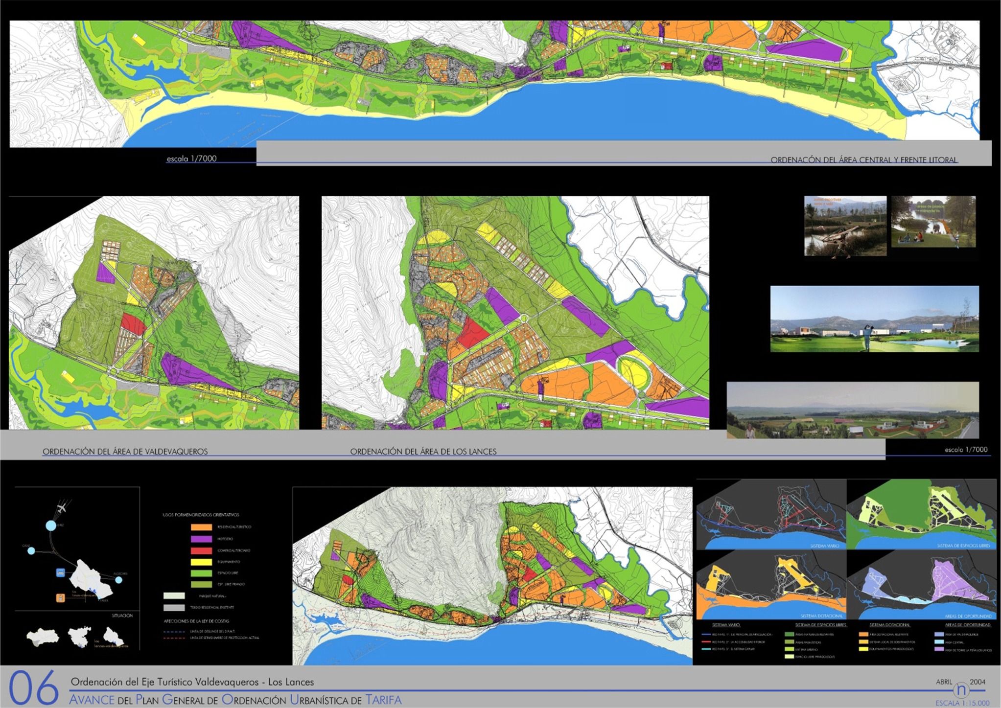The image size is (1001, 708).
Task: Click the orange Residencial-Turístico legend swatch
Action: (x=201, y=527)
